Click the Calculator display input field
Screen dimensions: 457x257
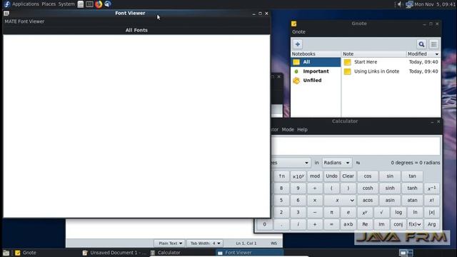[356, 146]
